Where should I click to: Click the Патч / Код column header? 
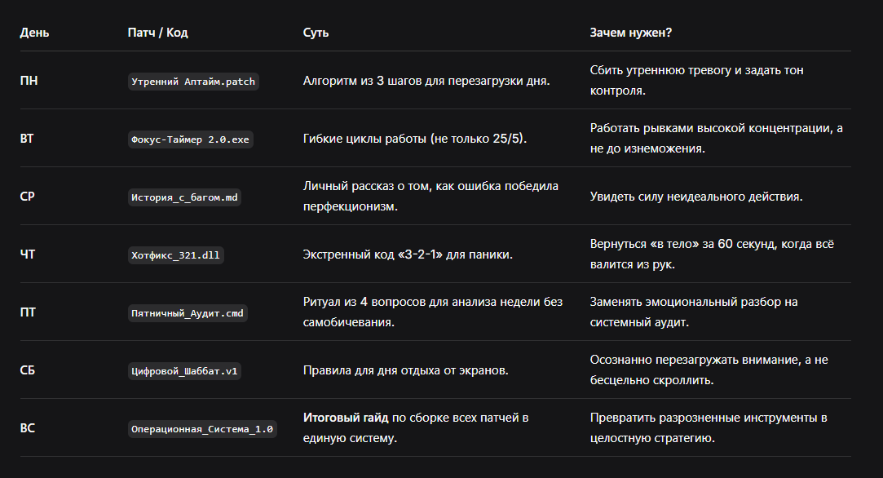click(157, 33)
